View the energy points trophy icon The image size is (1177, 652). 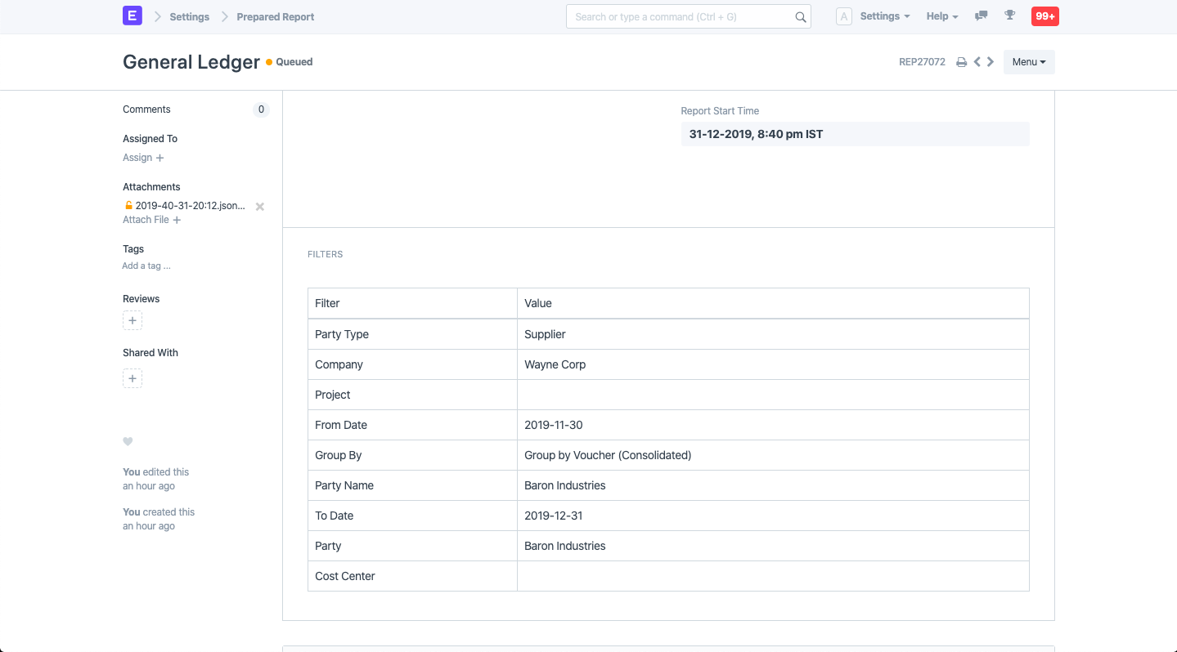point(1009,16)
